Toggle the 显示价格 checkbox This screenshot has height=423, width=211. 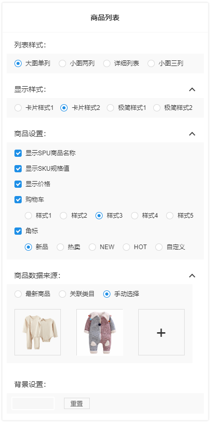(18, 184)
